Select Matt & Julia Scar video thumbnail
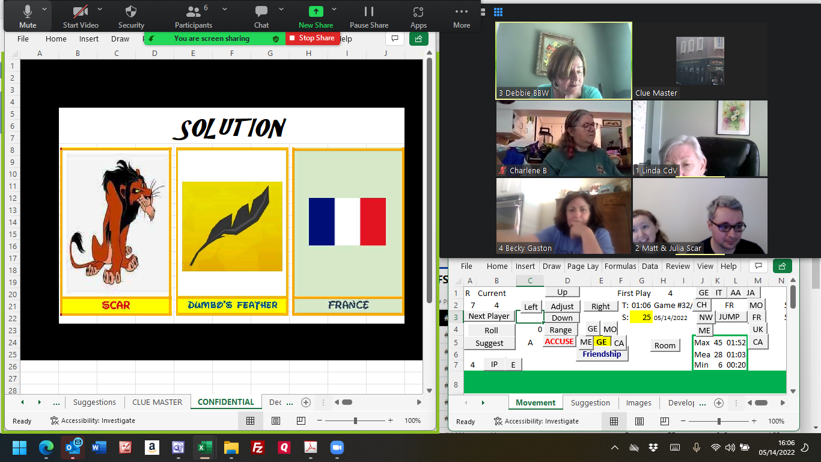The height and width of the screenshot is (462, 821). (x=700, y=216)
